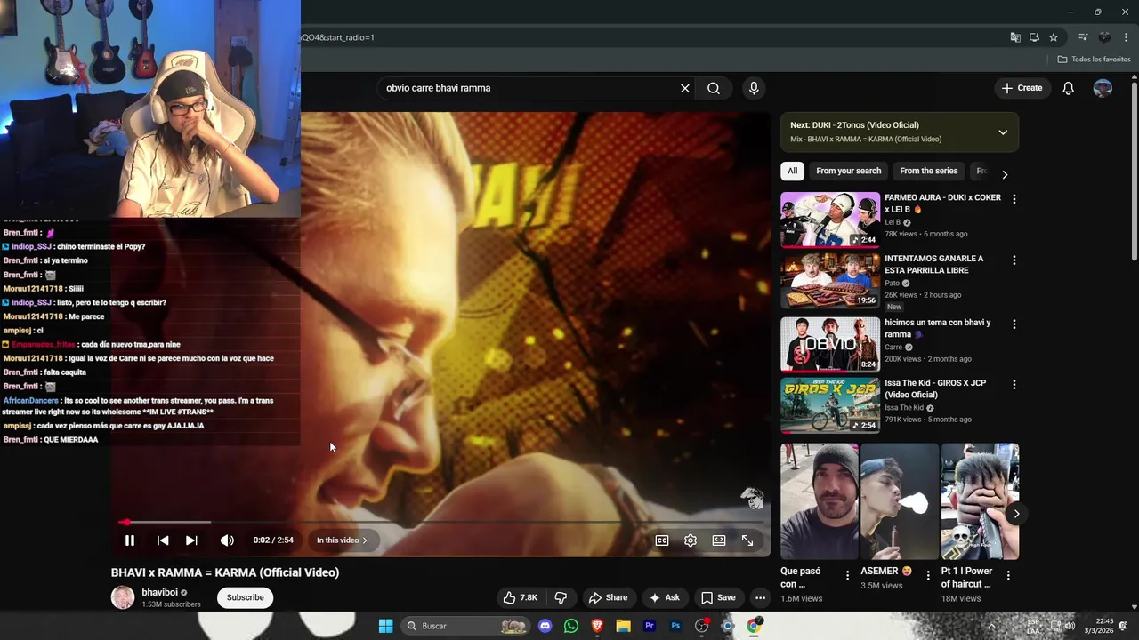Clear the search box text
1139x640 pixels.
pyautogui.click(x=685, y=88)
